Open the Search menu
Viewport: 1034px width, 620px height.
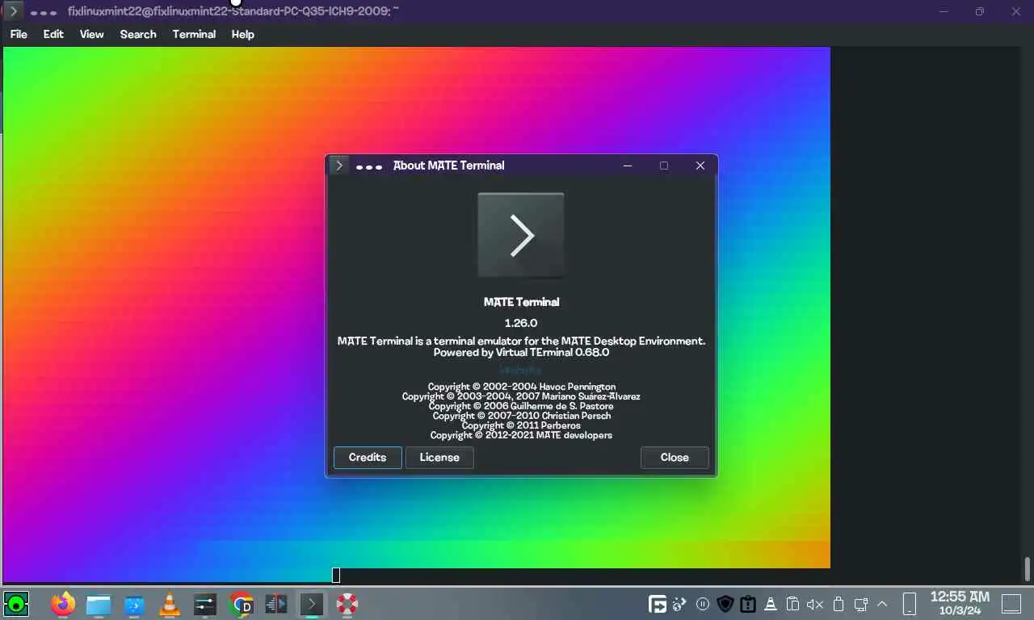138,34
